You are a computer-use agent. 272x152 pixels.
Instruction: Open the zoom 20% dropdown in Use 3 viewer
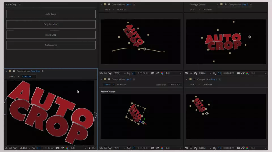pos(120,148)
